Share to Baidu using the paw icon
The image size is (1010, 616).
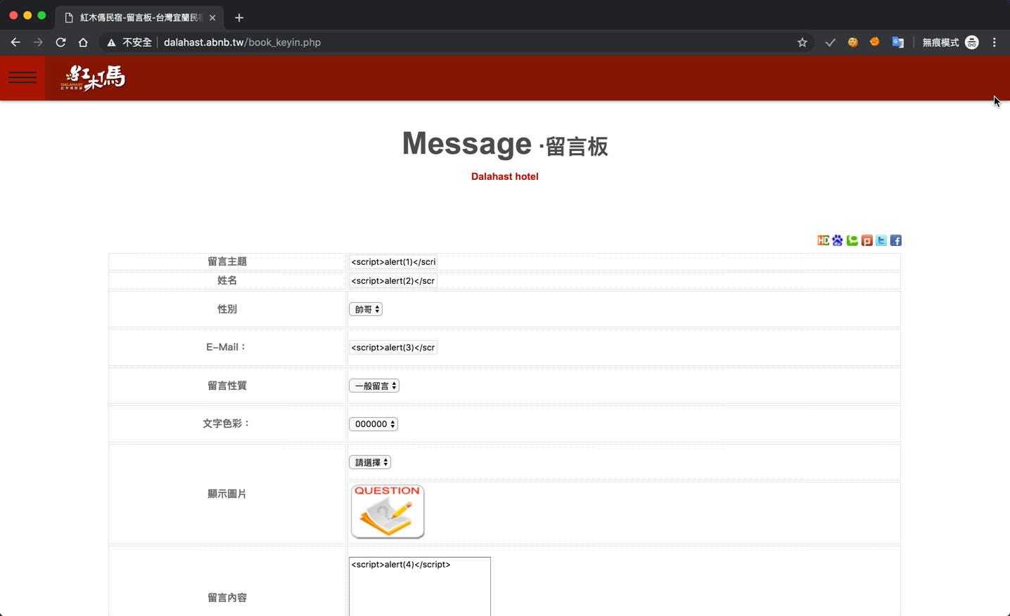(x=838, y=240)
